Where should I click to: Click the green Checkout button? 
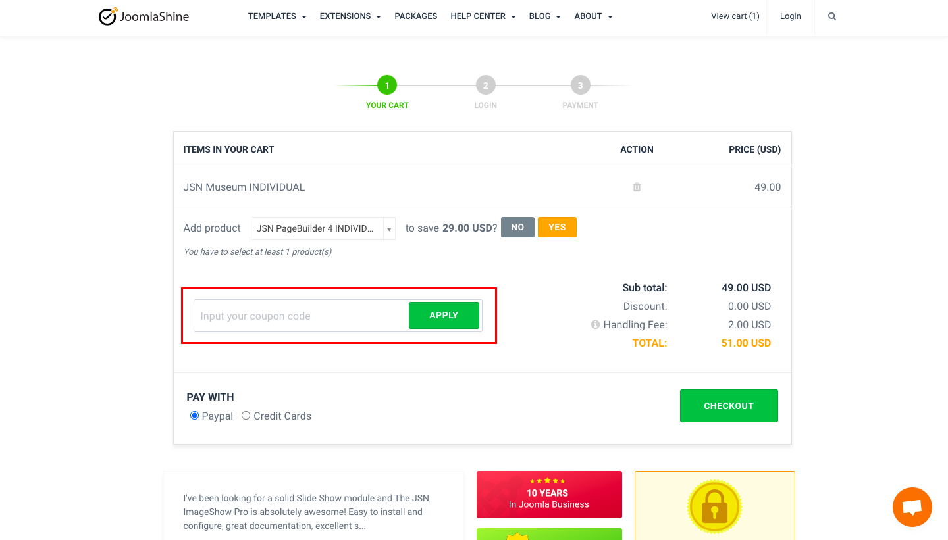click(x=729, y=406)
